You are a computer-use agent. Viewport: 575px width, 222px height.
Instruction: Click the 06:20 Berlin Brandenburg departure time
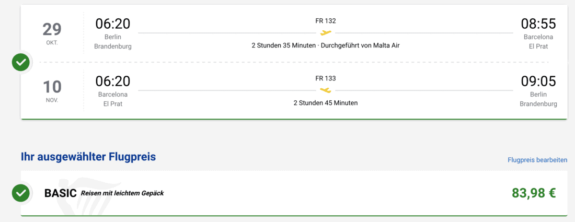(x=113, y=24)
